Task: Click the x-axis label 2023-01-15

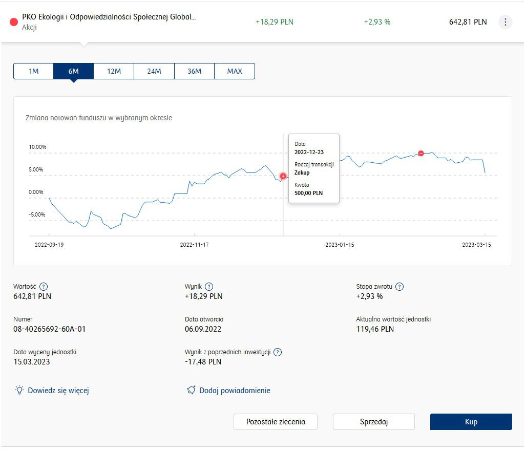Action: pyautogui.click(x=340, y=245)
